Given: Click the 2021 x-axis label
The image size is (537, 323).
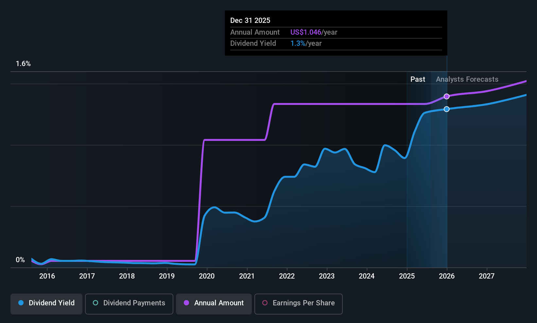Looking at the screenshot, I should pos(247,276).
